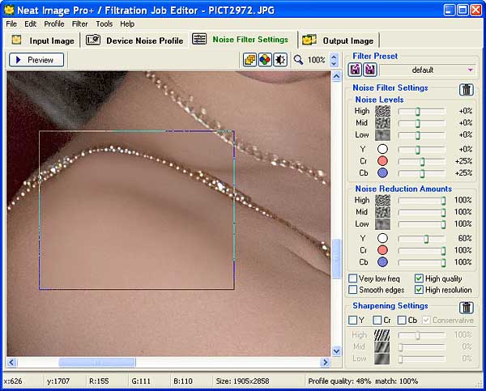Uncheck the High quality checkbox
Viewport: 486px width, 391px height.
pos(419,278)
